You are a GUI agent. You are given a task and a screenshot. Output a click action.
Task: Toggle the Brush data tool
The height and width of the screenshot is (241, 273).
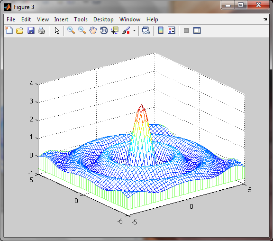pos(126,30)
